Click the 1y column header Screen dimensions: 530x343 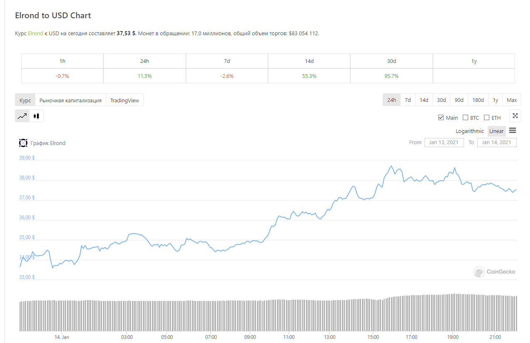point(474,61)
